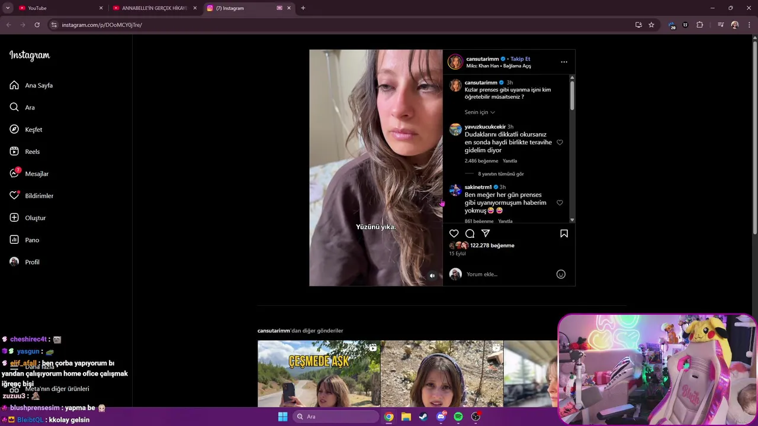This screenshot has width=758, height=426.
Task: Open Ana Sayfa home in sidebar
Action: pyautogui.click(x=31, y=85)
